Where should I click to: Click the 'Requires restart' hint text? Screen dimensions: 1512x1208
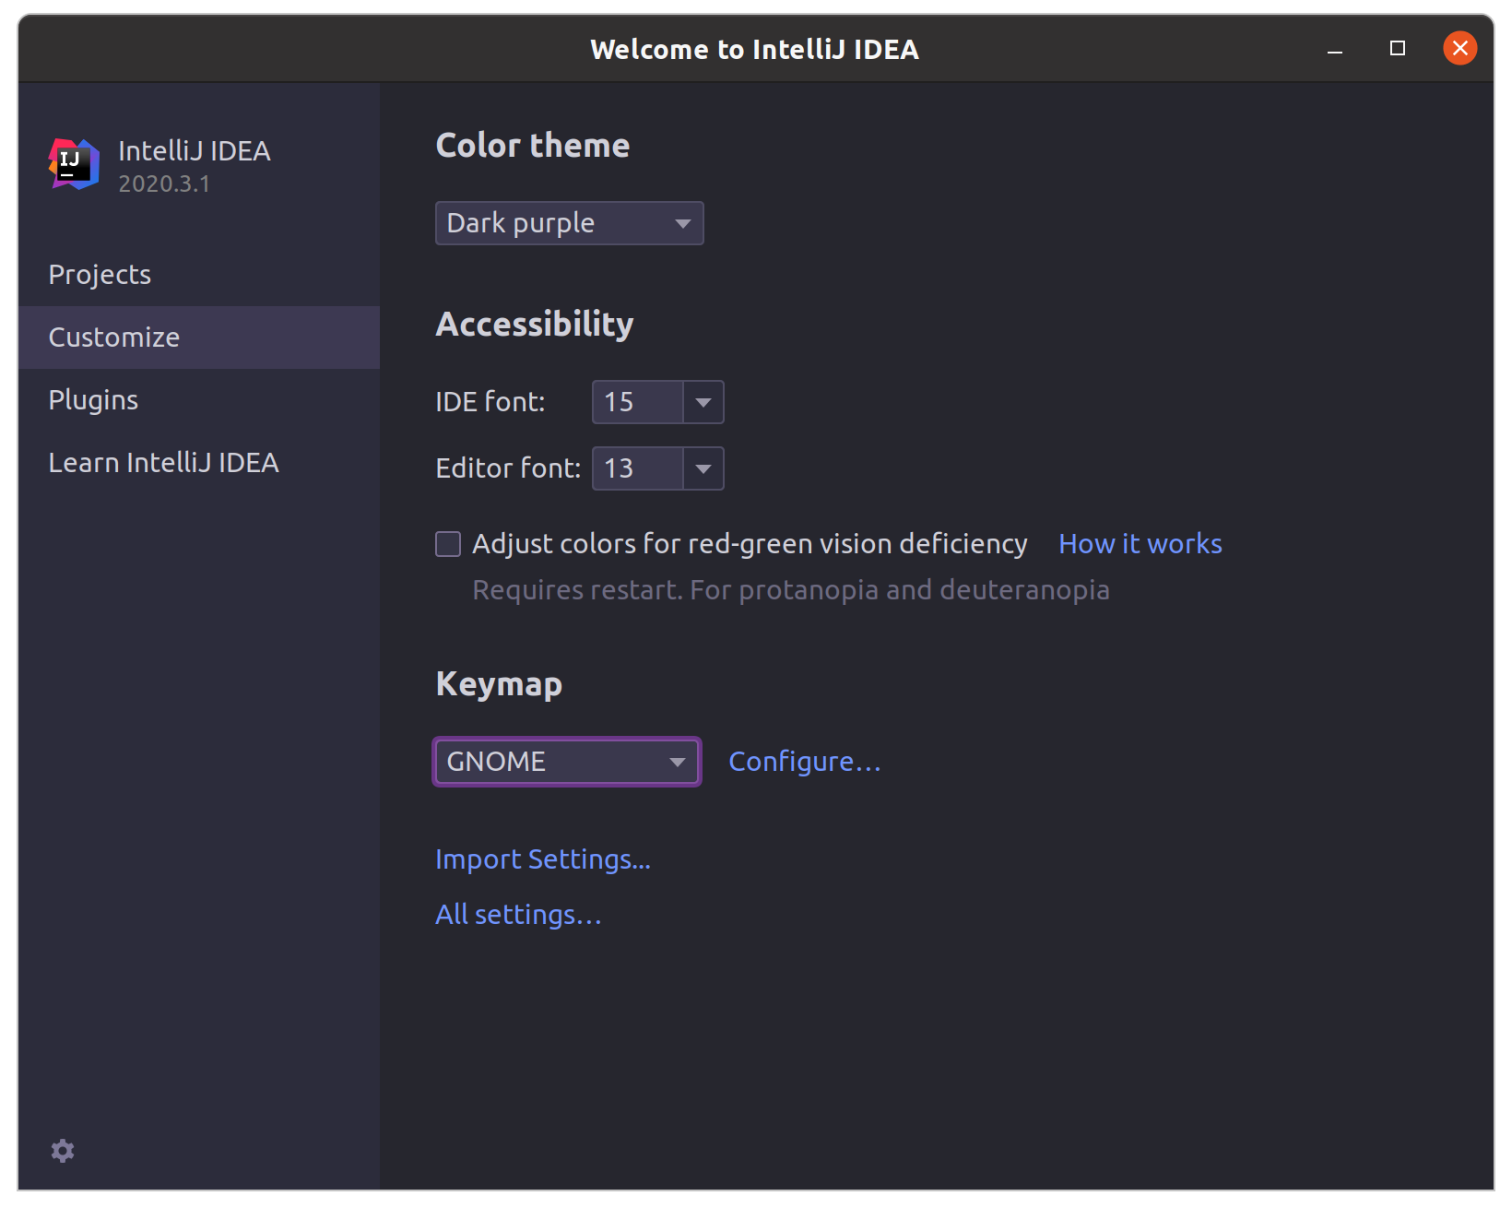point(791,590)
